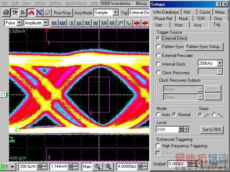Increase the 4.00000ps timebase with up arrow
Screen dimensions: 230x172
click(x=145, y=165)
